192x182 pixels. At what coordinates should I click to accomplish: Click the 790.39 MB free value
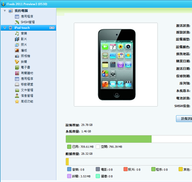click(116, 147)
